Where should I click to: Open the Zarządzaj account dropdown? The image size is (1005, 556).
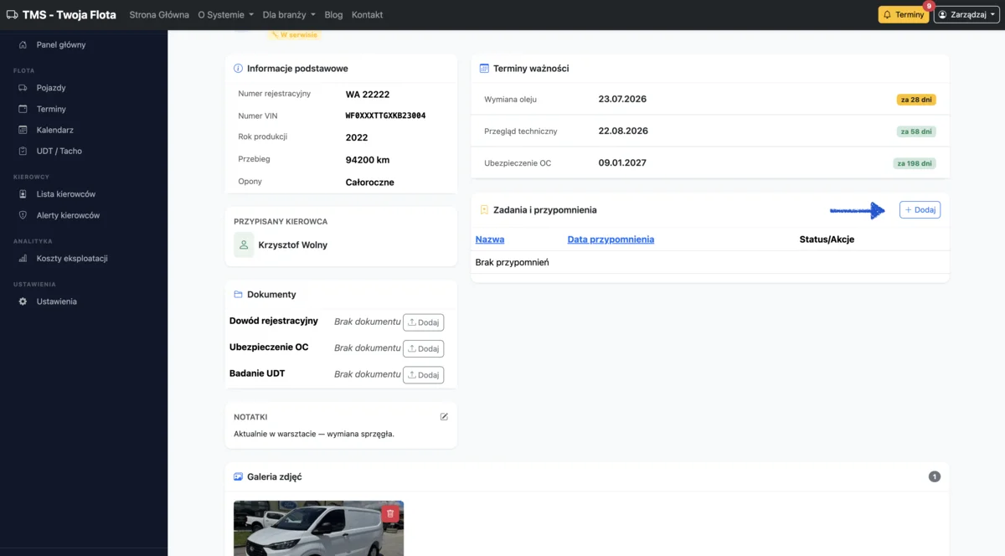pos(966,15)
